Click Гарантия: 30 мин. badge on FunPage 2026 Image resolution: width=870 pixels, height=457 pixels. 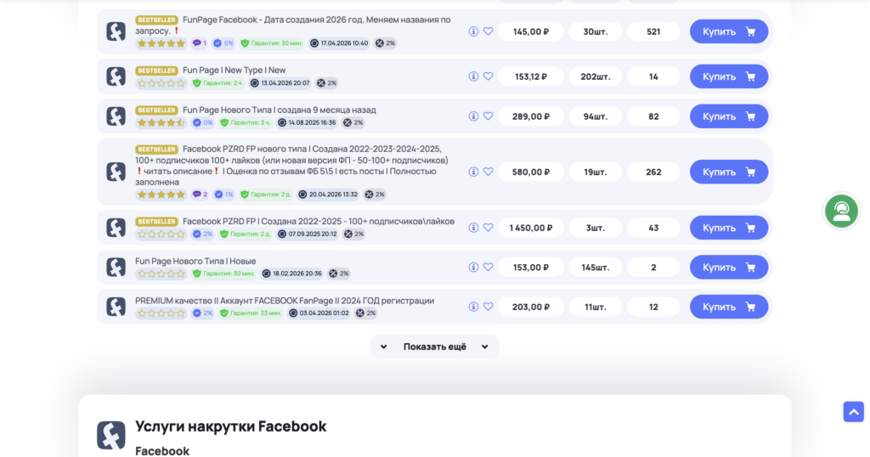[272, 43]
